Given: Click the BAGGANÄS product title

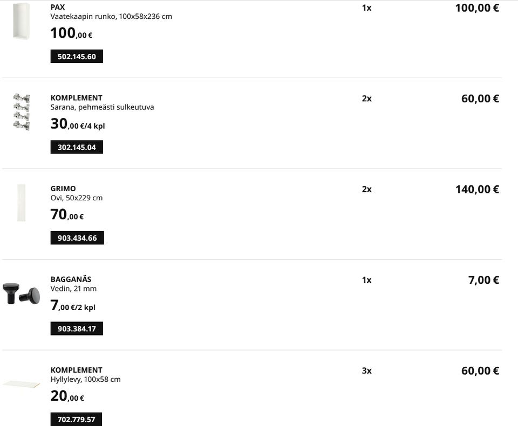Looking at the screenshot, I should [x=71, y=279].
